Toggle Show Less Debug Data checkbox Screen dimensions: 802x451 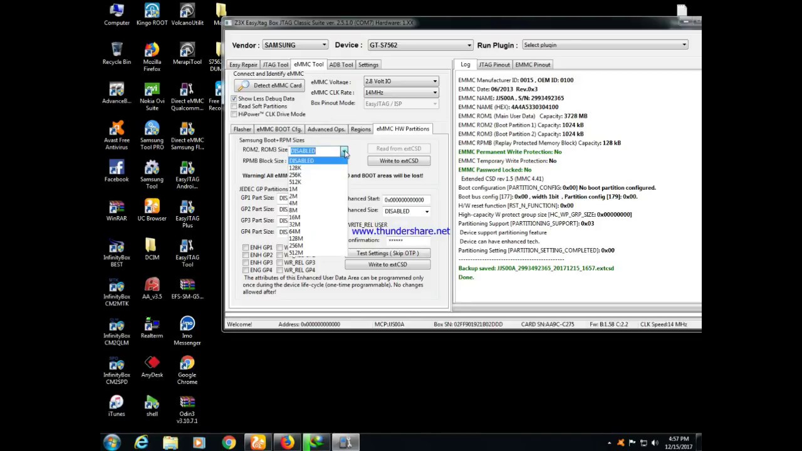(234, 99)
